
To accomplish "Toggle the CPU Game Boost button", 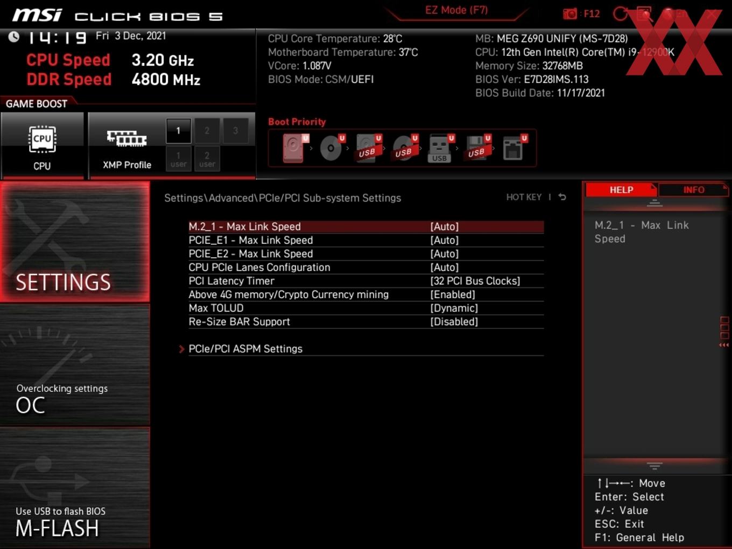I will 42,145.
